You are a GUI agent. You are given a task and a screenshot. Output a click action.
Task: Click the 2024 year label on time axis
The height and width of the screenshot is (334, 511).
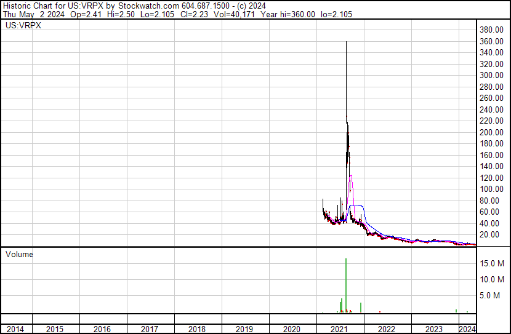[467, 329]
